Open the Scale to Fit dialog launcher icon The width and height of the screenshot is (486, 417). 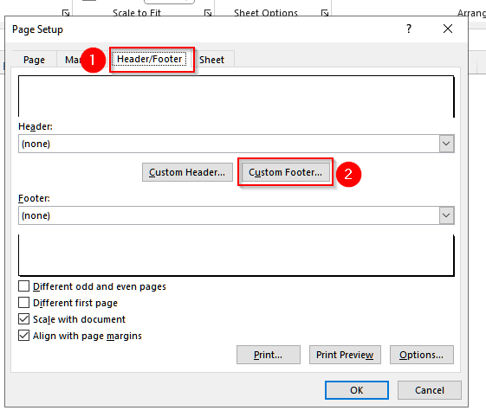(x=208, y=13)
